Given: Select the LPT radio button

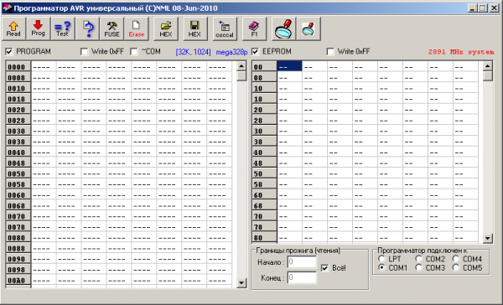Looking at the screenshot, I should (381, 259).
